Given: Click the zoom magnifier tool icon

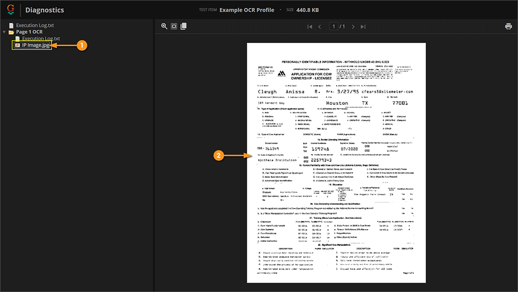Looking at the screenshot, I should (164, 26).
